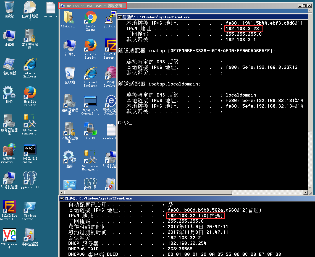
Task: Open FileZilla Server Interface on local desktop
Action: [9, 210]
